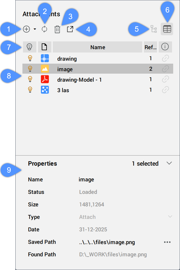Click the open external file icon
The image size is (180, 270).
[70, 29]
